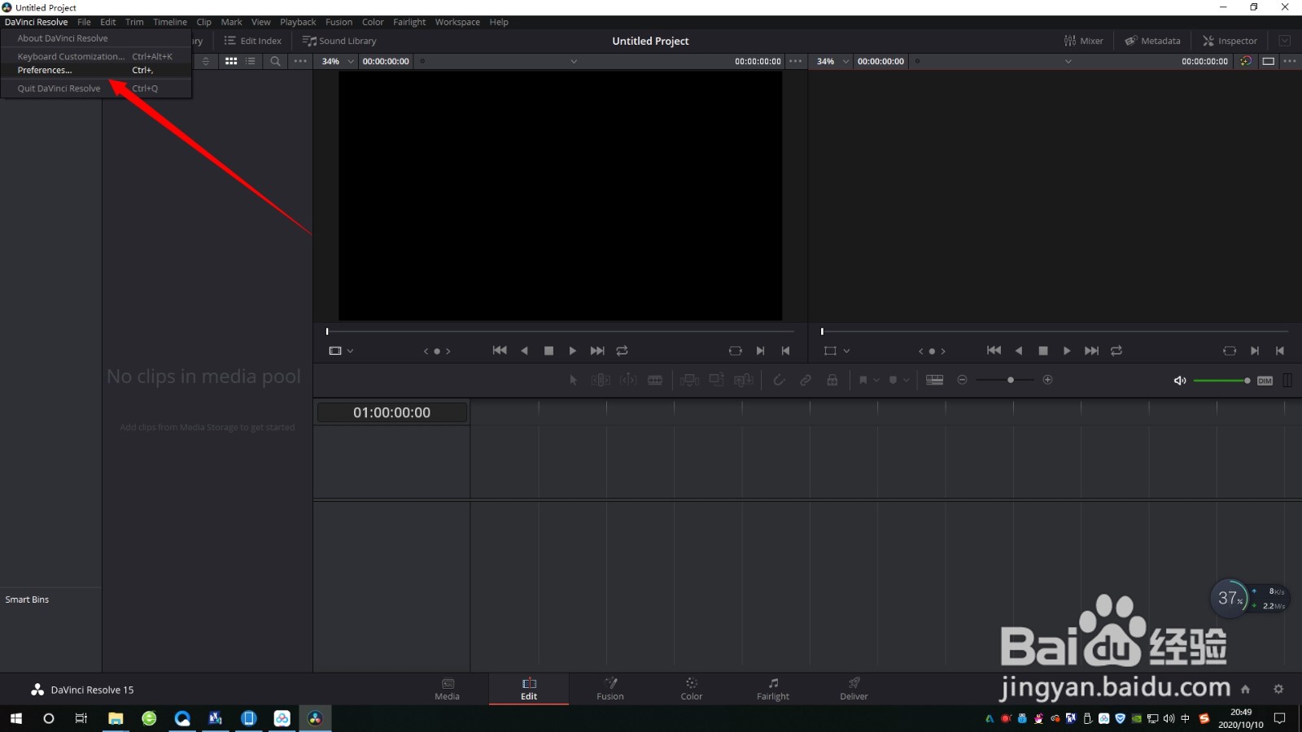The width and height of the screenshot is (1302, 732).
Task: Toggle loop playback in source viewer
Action: point(622,351)
